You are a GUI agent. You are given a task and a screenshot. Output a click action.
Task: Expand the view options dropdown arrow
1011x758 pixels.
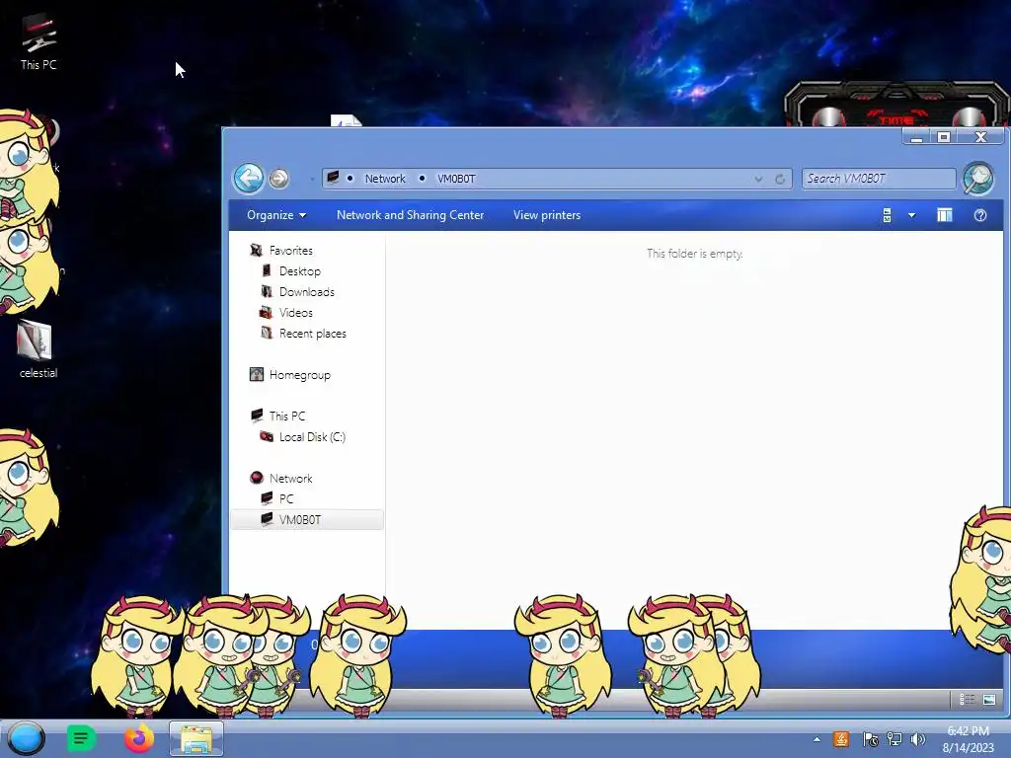[911, 215]
